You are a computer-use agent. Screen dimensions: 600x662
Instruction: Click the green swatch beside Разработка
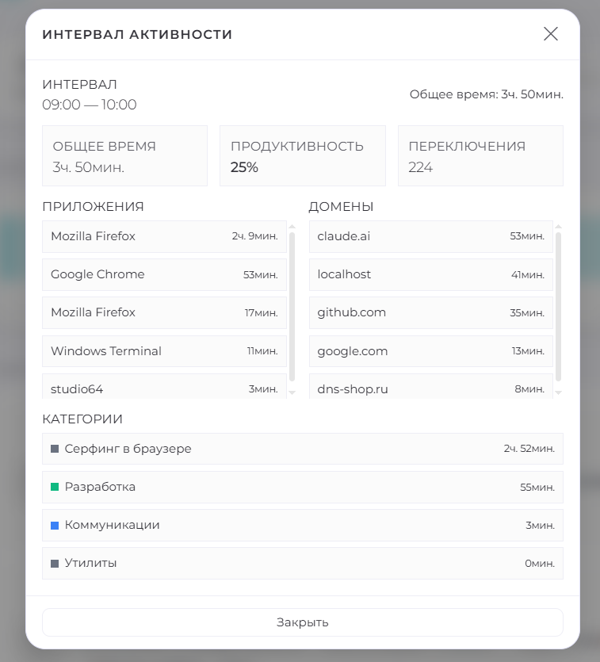point(55,488)
